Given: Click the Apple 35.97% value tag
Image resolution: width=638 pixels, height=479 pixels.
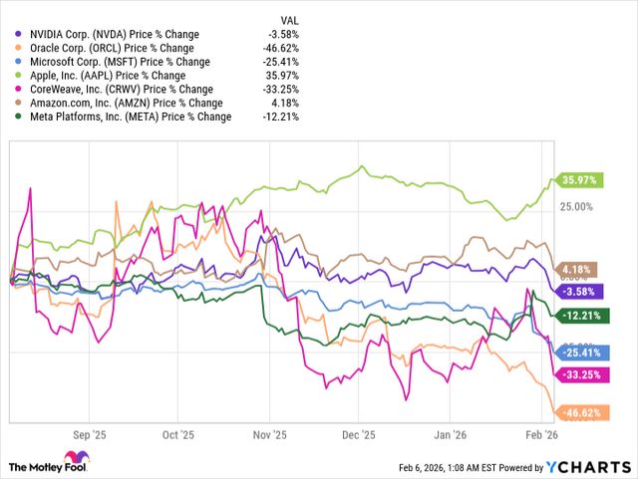Looking at the screenshot, I should 578,180.
